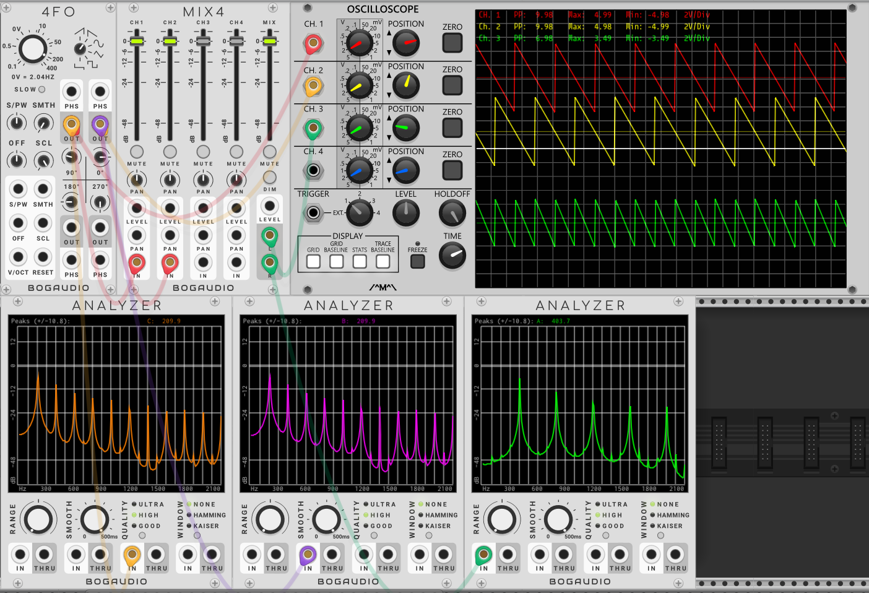Click the oscilloscope HOLDOFF knob
Image resolution: width=869 pixels, height=593 pixels.
452,213
